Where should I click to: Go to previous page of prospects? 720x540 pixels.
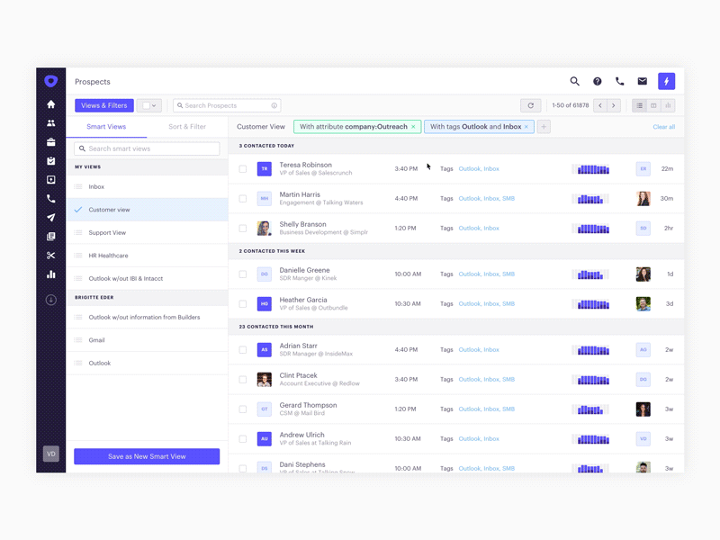[x=600, y=105]
